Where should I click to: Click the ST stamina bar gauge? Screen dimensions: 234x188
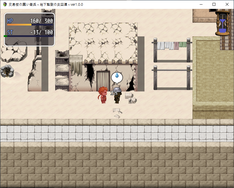pyautogui.click(x=28, y=36)
